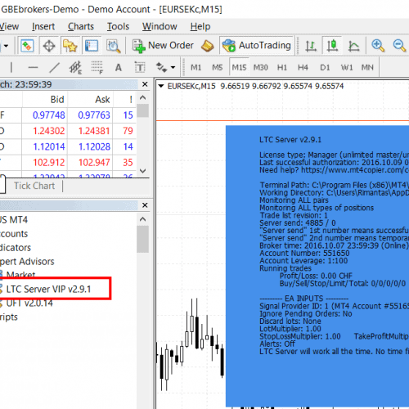Select the Scripts node in Navigator
Screen dimensions: 409x409
(9, 317)
